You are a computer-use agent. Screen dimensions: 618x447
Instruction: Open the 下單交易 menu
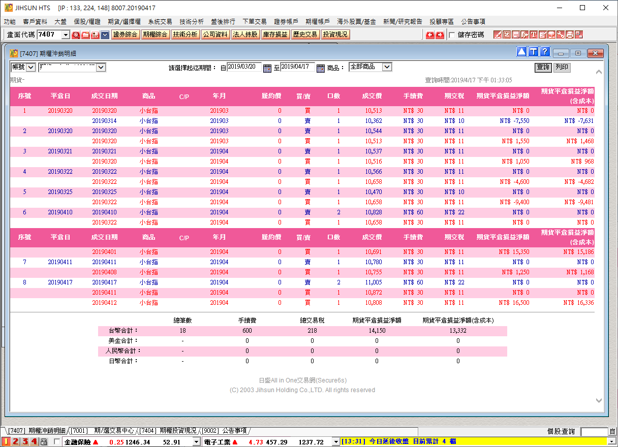pyautogui.click(x=255, y=22)
